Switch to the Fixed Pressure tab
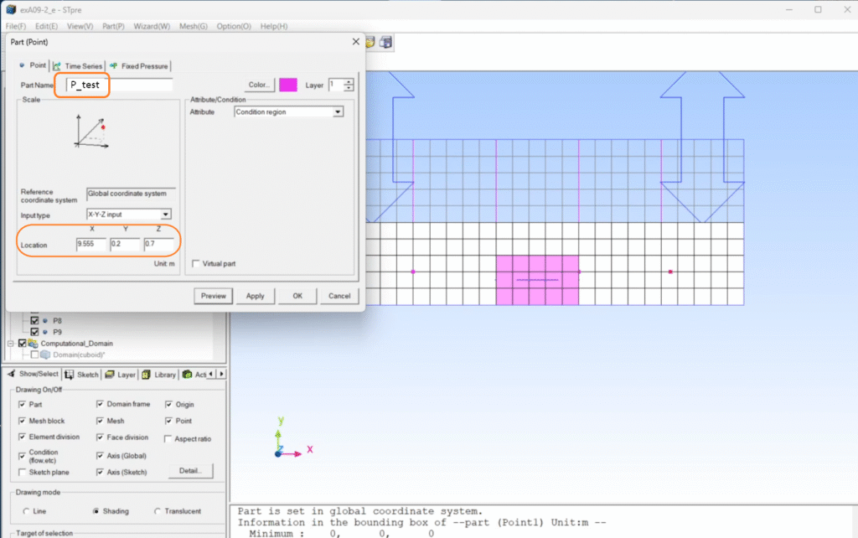The image size is (858, 538). tap(139, 66)
